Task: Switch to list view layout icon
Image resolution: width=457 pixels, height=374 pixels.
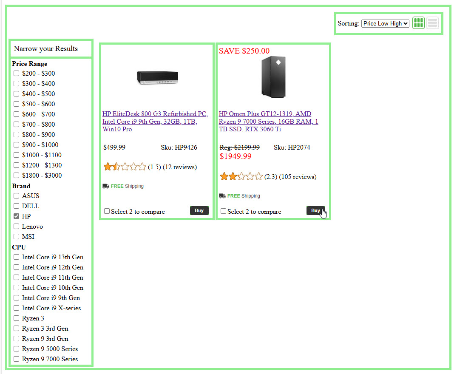Action: (x=432, y=23)
